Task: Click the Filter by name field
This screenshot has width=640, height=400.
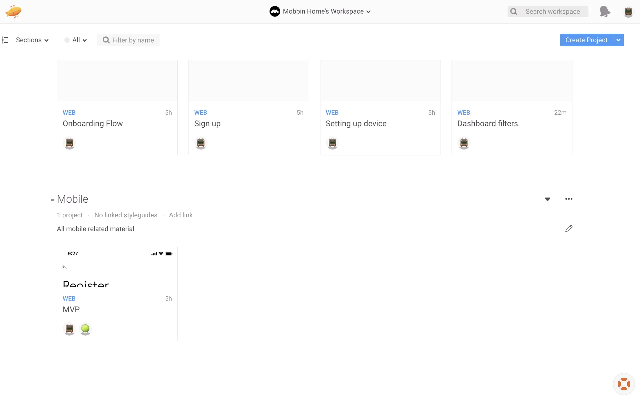Action: tap(133, 40)
